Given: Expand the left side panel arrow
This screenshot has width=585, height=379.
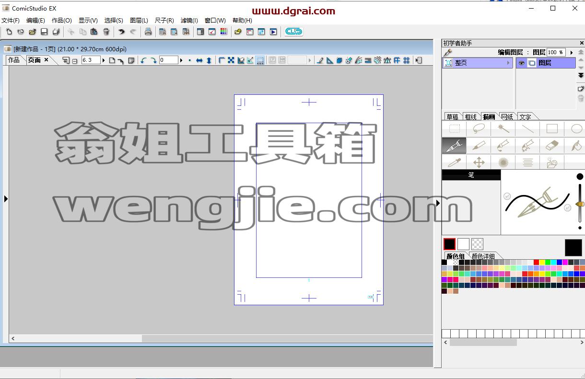Looking at the screenshot, I should (x=6, y=198).
